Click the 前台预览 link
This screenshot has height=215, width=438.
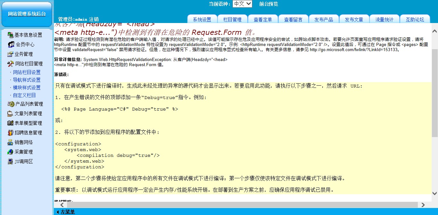269,4
